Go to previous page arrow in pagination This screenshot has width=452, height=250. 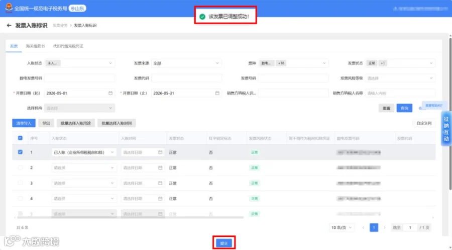tap(363, 227)
